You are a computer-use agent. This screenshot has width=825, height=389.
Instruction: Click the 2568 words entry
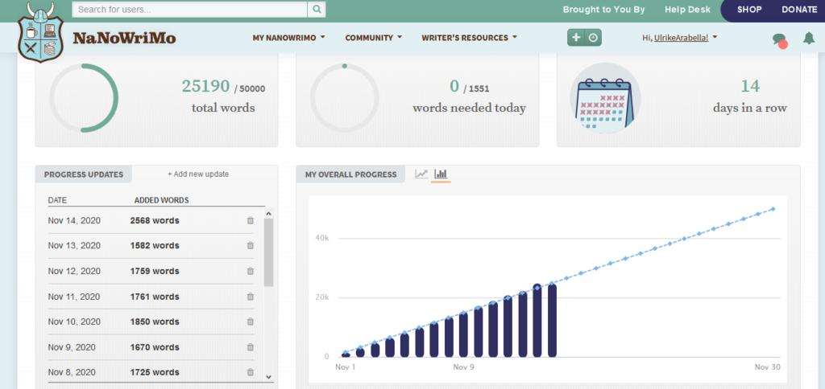click(x=155, y=220)
